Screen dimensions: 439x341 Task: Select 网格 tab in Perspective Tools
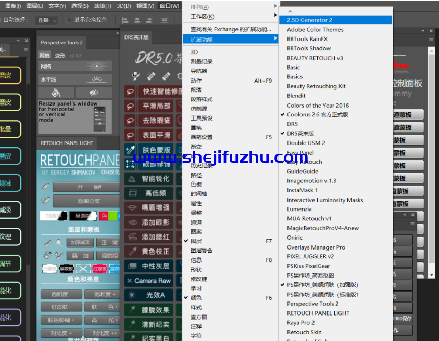[44, 55]
